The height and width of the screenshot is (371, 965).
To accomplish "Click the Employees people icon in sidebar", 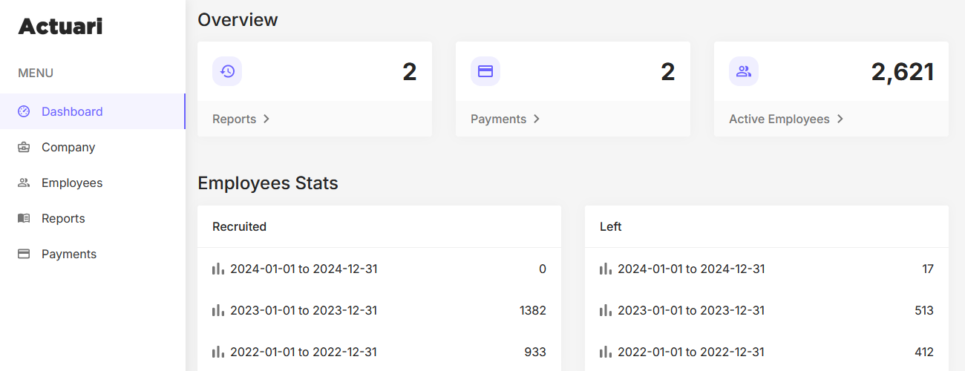I will point(24,183).
